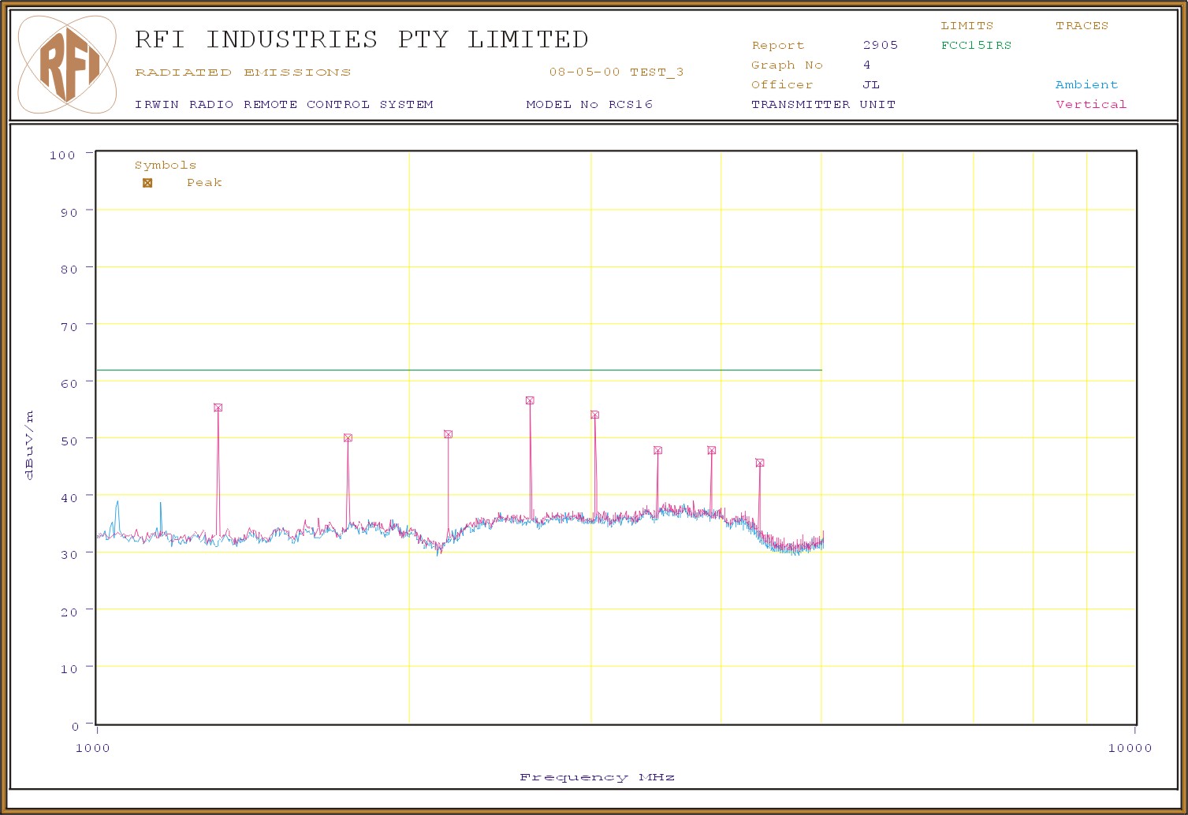The height and width of the screenshot is (815, 1188).
Task: Select the tallest peak marker on the graph
Action: click(530, 400)
